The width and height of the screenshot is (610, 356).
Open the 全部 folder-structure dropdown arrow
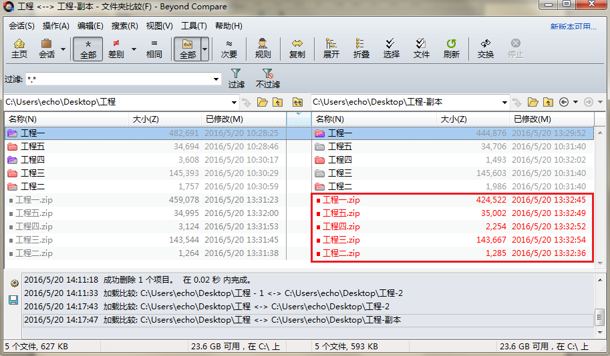(204, 49)
